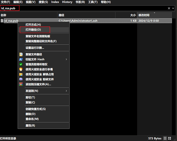Open the 工具(T) menu
Image resolution: width=177 pixels, height=141 pixels.
[x=93, y=2]
